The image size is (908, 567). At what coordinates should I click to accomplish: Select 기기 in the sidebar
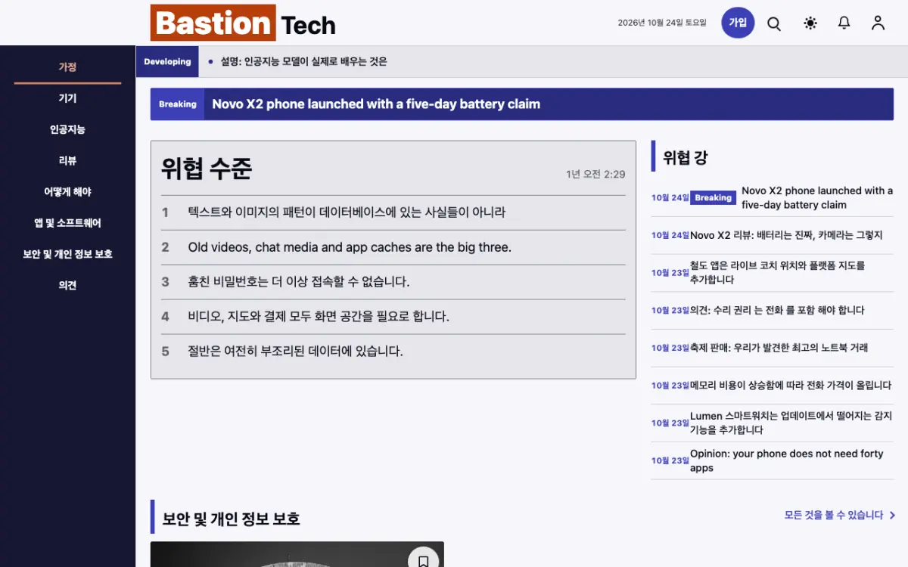click(67, 98)
